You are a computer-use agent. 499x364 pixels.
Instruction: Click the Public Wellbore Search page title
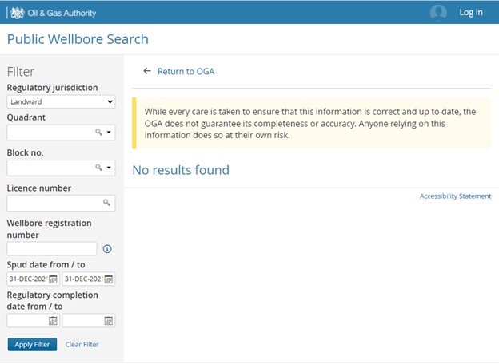click(78, 39)
